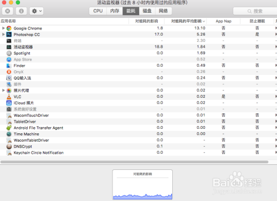The width and height of the screenshot is (277, 201).
Task: Click the TabletDriver icon
Action: click(x=9, y=122)
